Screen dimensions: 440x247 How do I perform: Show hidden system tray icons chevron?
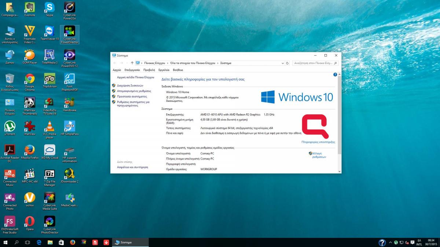click(390, 243)
